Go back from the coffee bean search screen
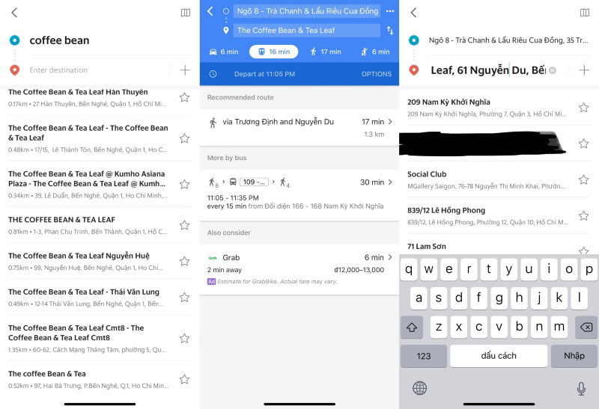Viewport: 599px width, 409px height. coord(14,13)
